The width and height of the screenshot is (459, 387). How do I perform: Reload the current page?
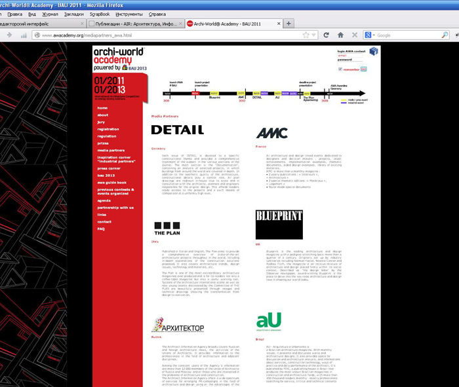point(326,35)
